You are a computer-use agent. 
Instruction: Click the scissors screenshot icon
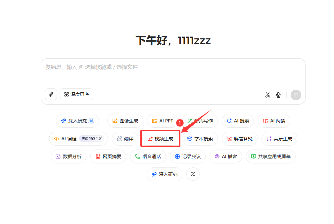[268, 95]
